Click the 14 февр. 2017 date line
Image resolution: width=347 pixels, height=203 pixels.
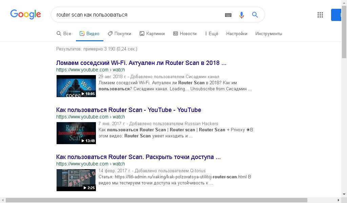152,171
